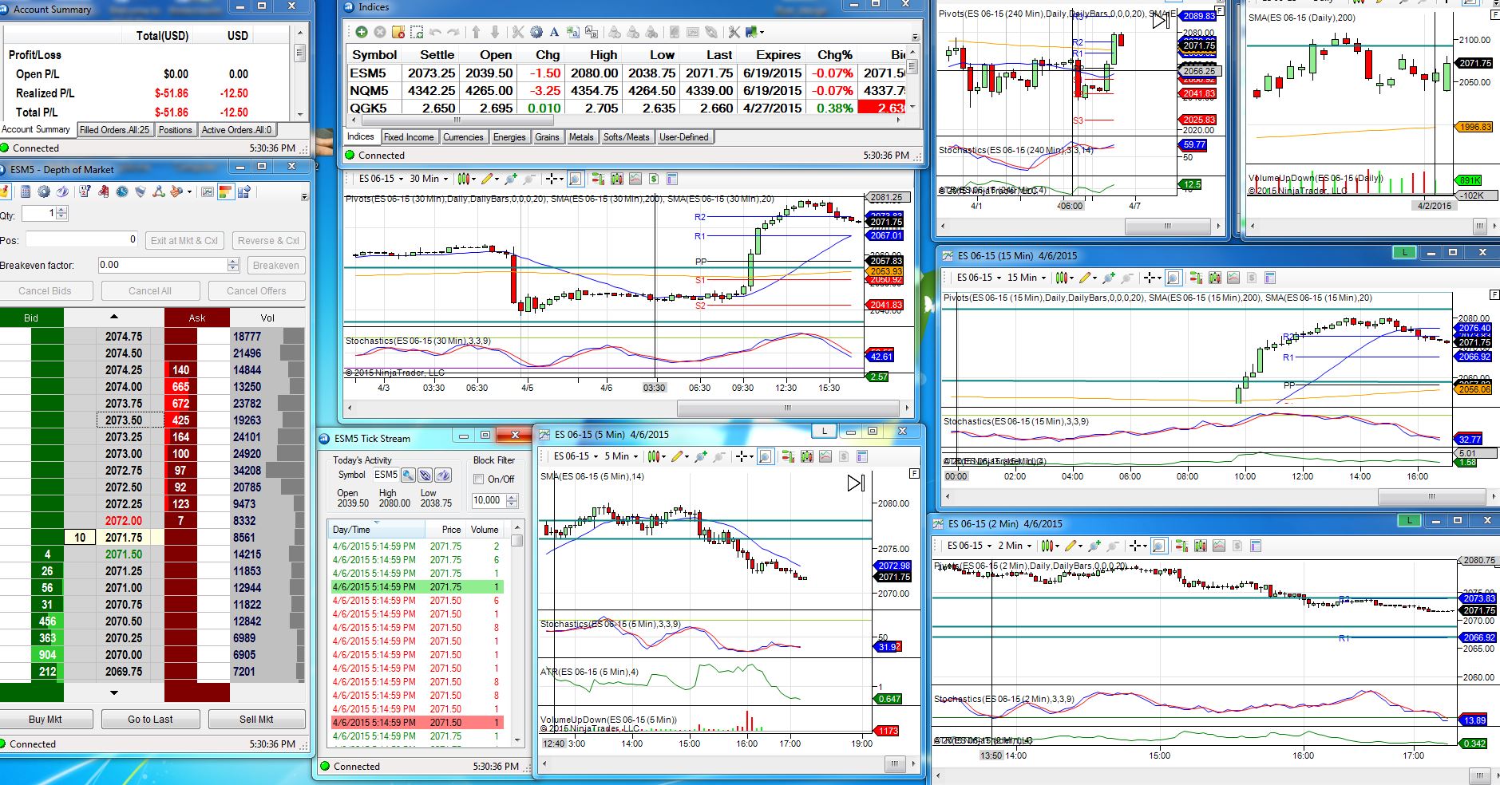Click the clock icon in Depth of Market toolbar
Screen dimensions: 1500x785
click(121, 191)
